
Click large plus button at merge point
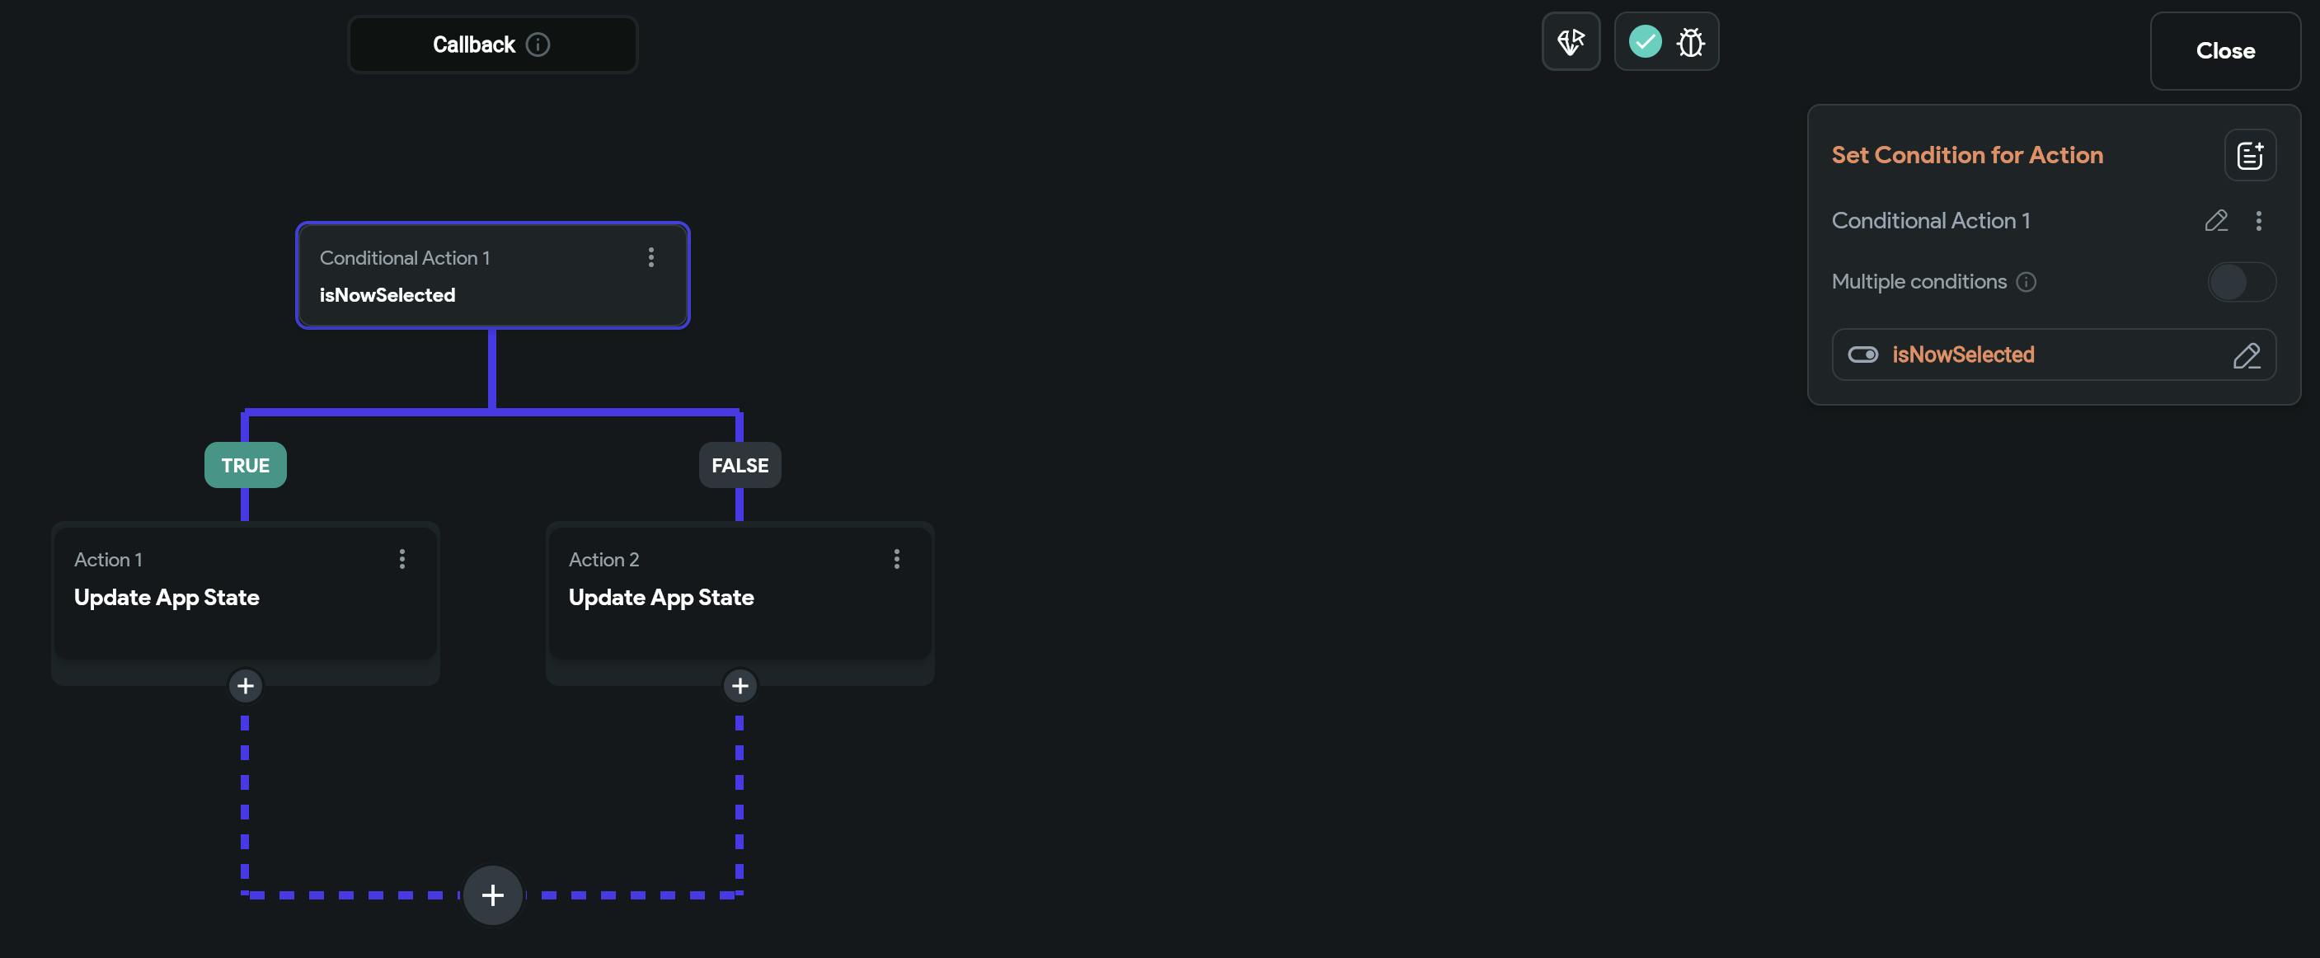pos(493,895)
